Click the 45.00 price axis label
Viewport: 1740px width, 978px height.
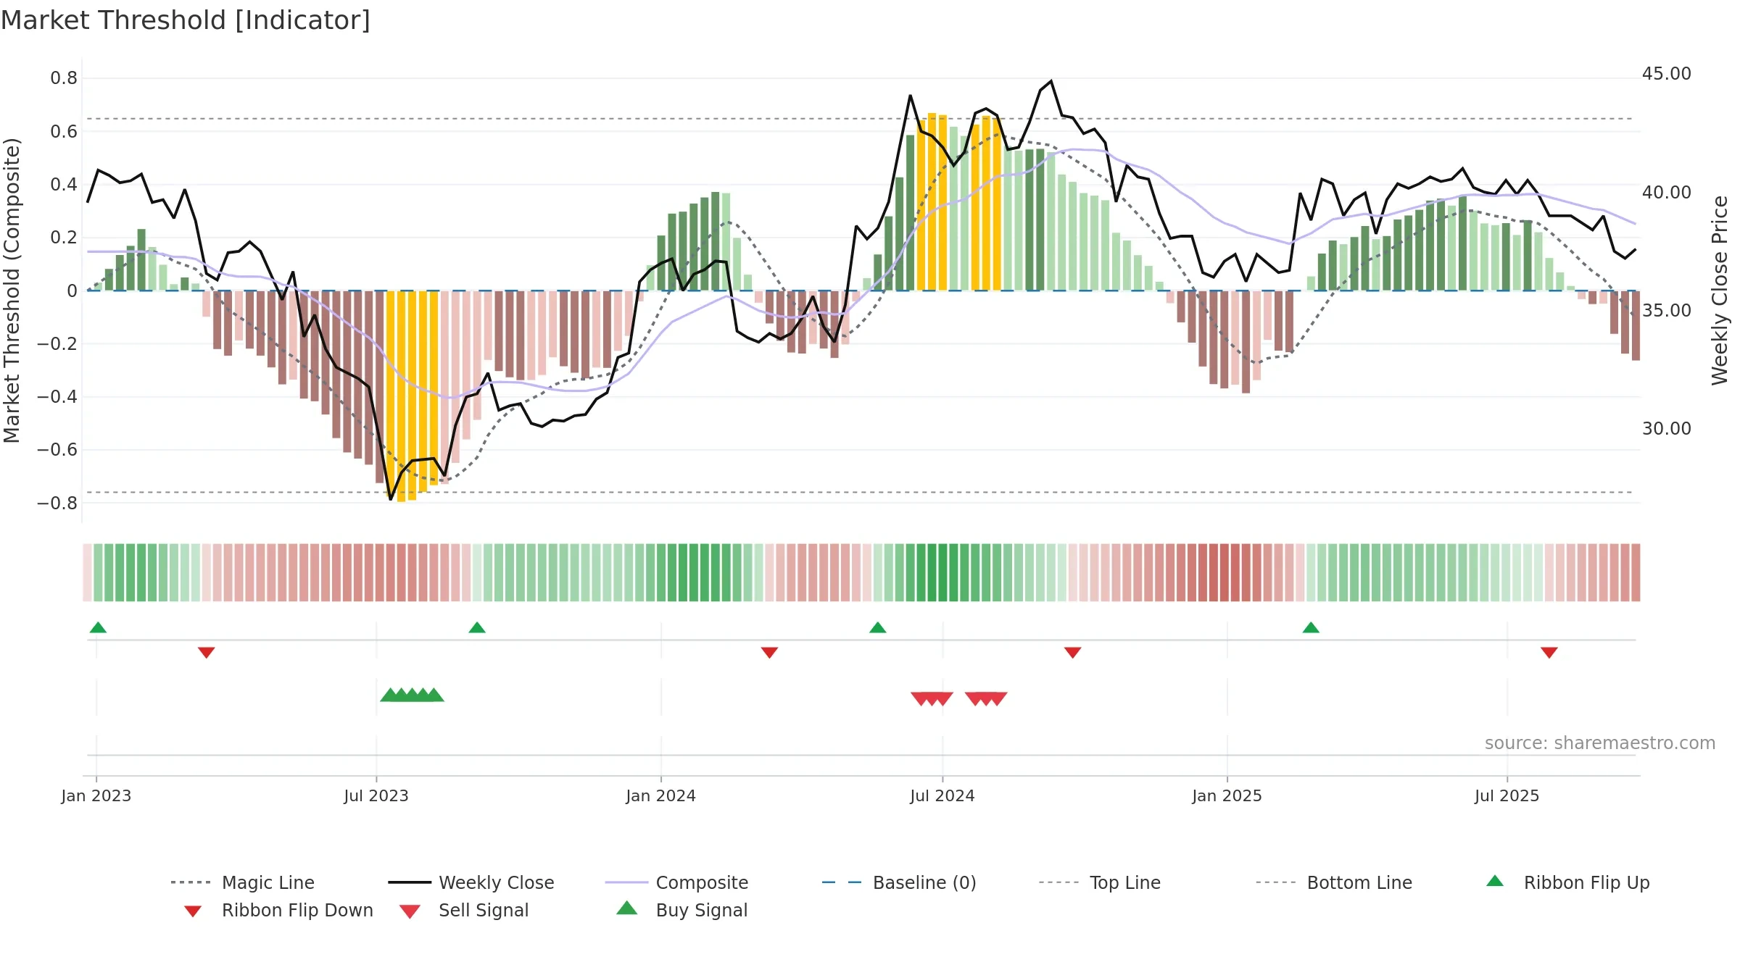point(1667,74)
